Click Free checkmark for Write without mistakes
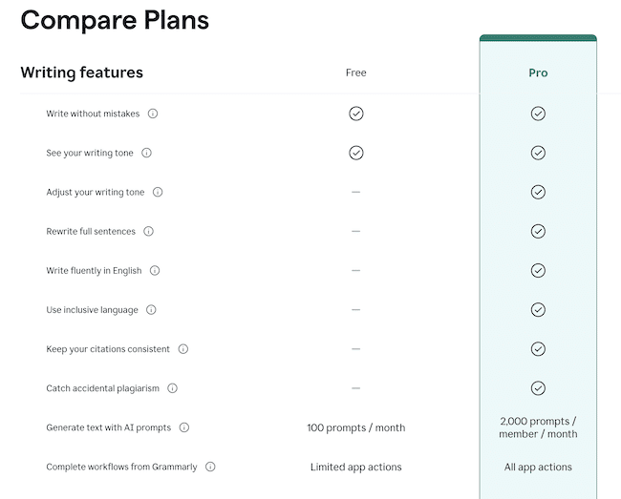This screenshot has height=499, width=621. [356, 114]
